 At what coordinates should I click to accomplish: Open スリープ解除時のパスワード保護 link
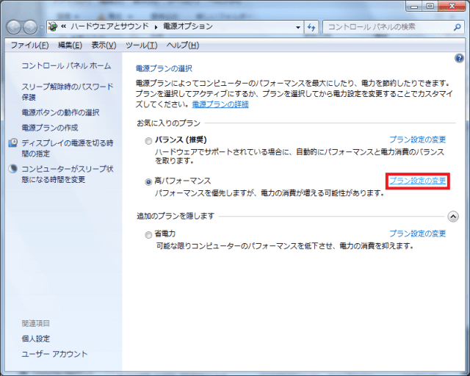coord(68,92)
